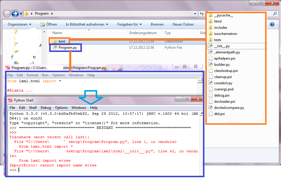Open the __pycache__ folder in the file list
This screenshot has width=281, height=179.
pos(223,15)
